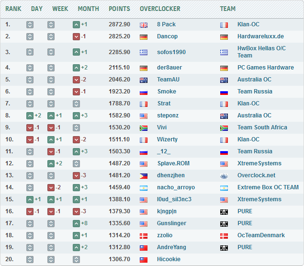Click the rank number 13.
Viewport: 304px width, 266px height.
tap(9, 175)
